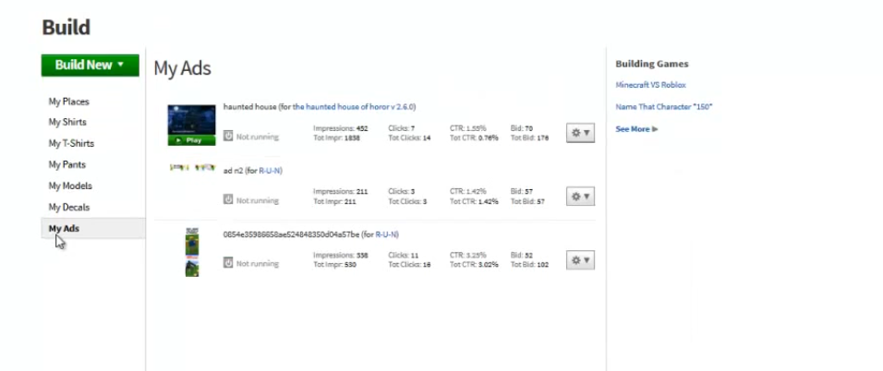Switch to My Models list
883x371 pixels.
[69, 185]
